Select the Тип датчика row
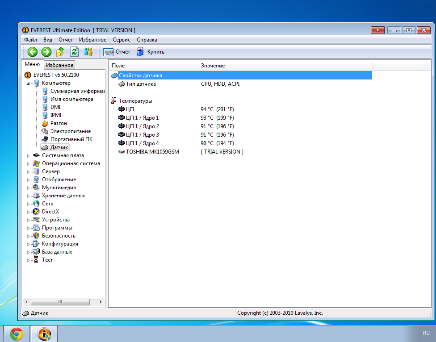Image resolution: width=436 pixels, height=342 pixels. tap(241, 84)
